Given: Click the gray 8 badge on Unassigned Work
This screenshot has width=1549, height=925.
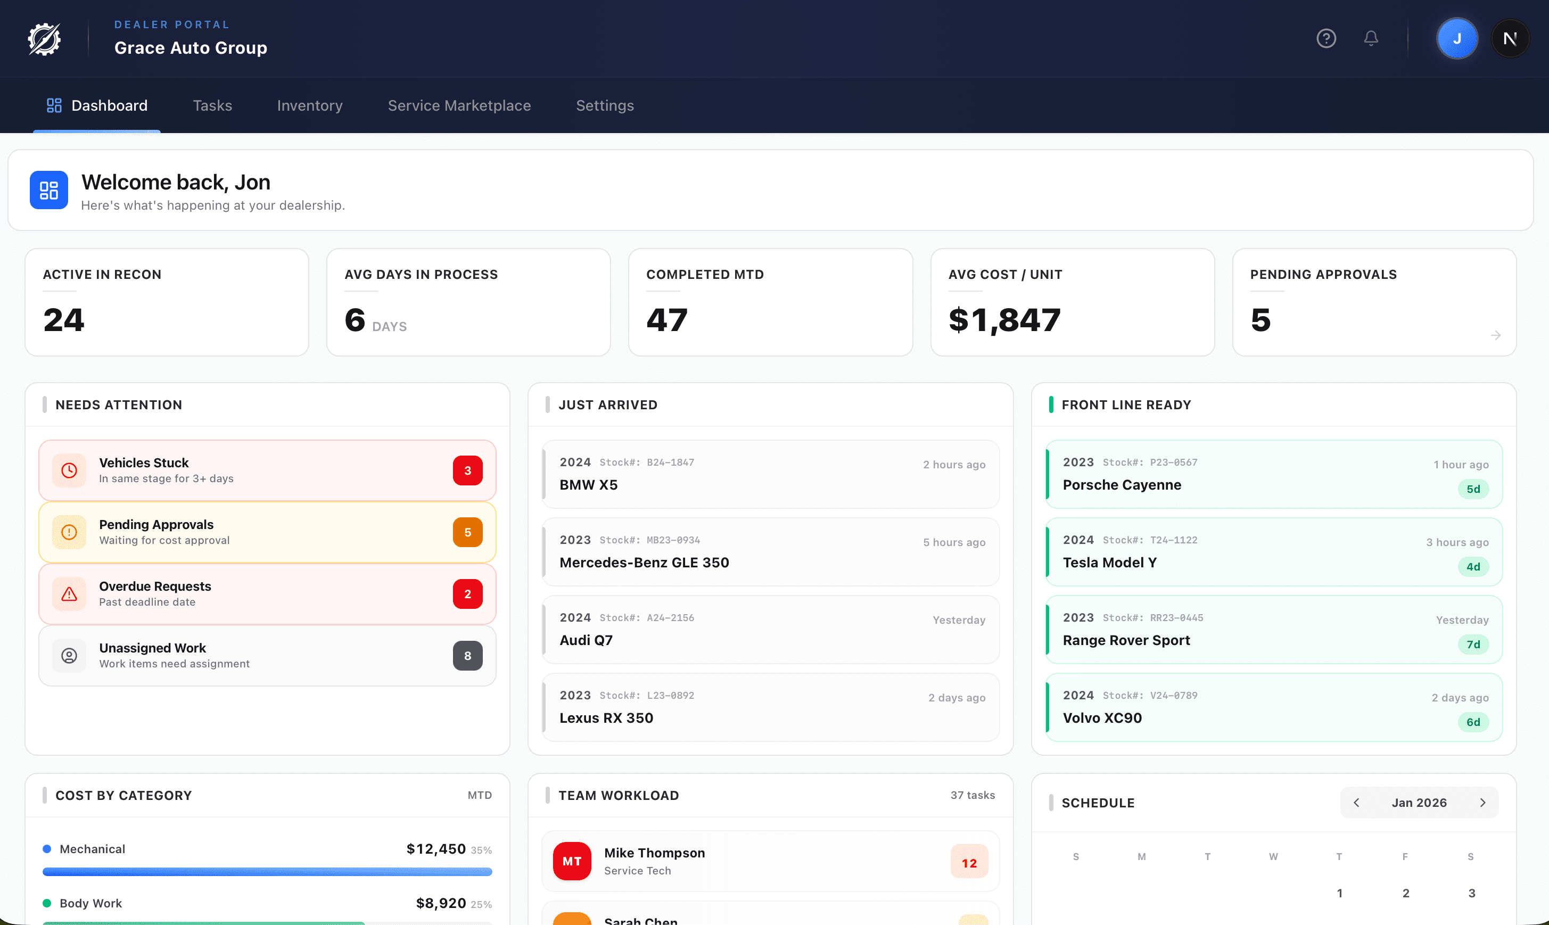Looking at the screenshot, I should [467, 656].
